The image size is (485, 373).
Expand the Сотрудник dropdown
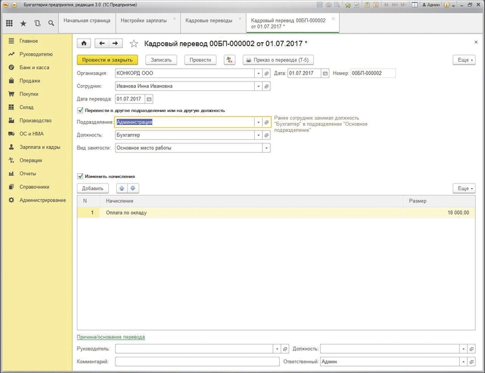(258, 86)
